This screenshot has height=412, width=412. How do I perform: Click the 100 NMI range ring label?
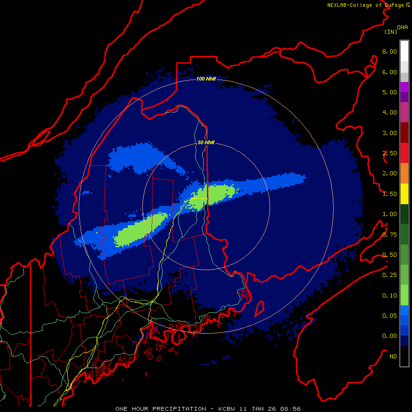[x=206, y=79]
